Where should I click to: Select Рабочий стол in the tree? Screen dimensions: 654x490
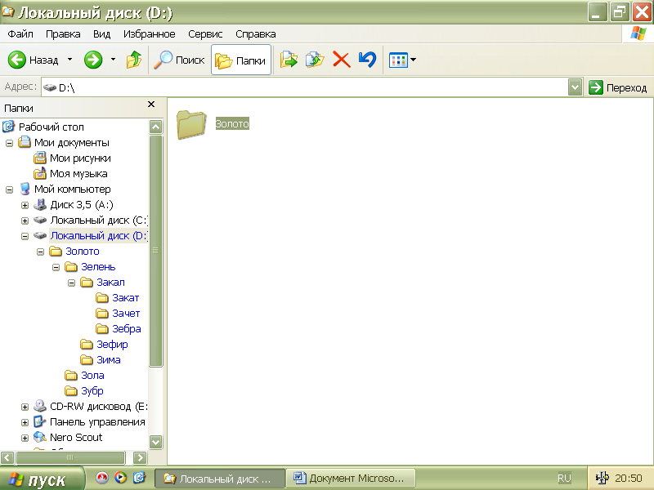[x=52, y=127]
